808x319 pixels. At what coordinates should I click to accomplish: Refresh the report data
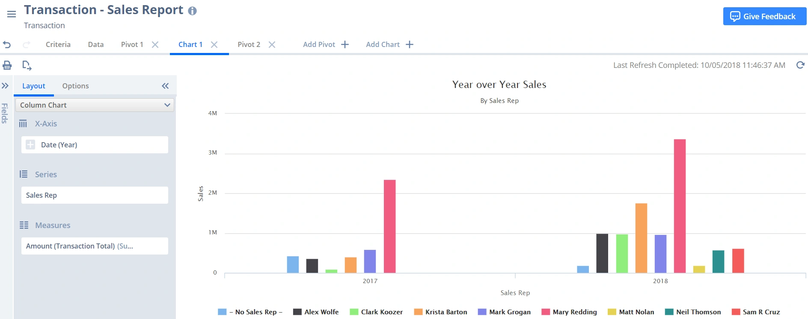click(800, 65)
